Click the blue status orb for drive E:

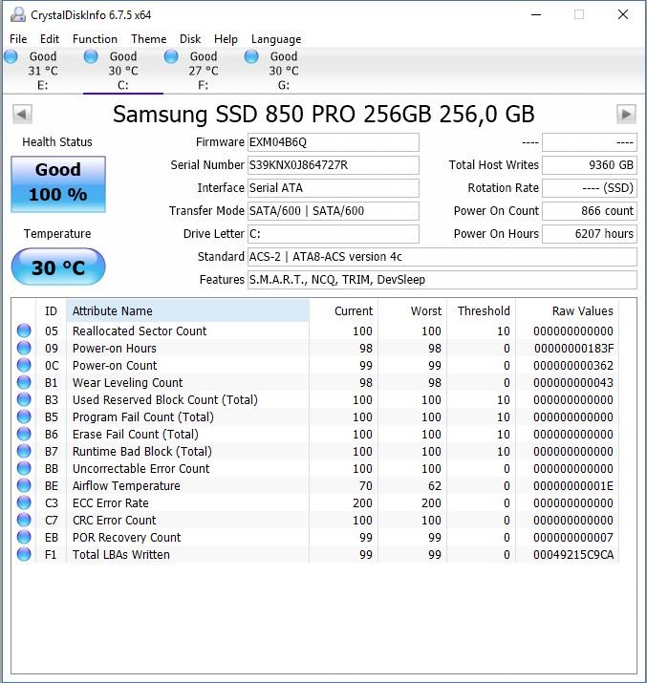pyautogui.click(x=11, y=56)
